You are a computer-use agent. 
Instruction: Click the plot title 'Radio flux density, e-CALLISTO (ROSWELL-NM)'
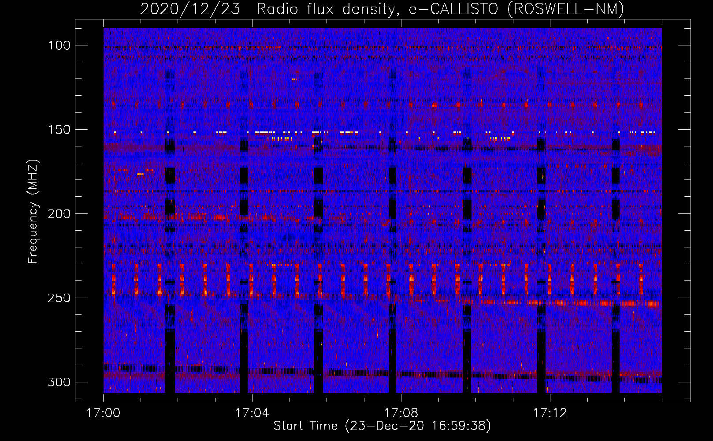[440, 9]
